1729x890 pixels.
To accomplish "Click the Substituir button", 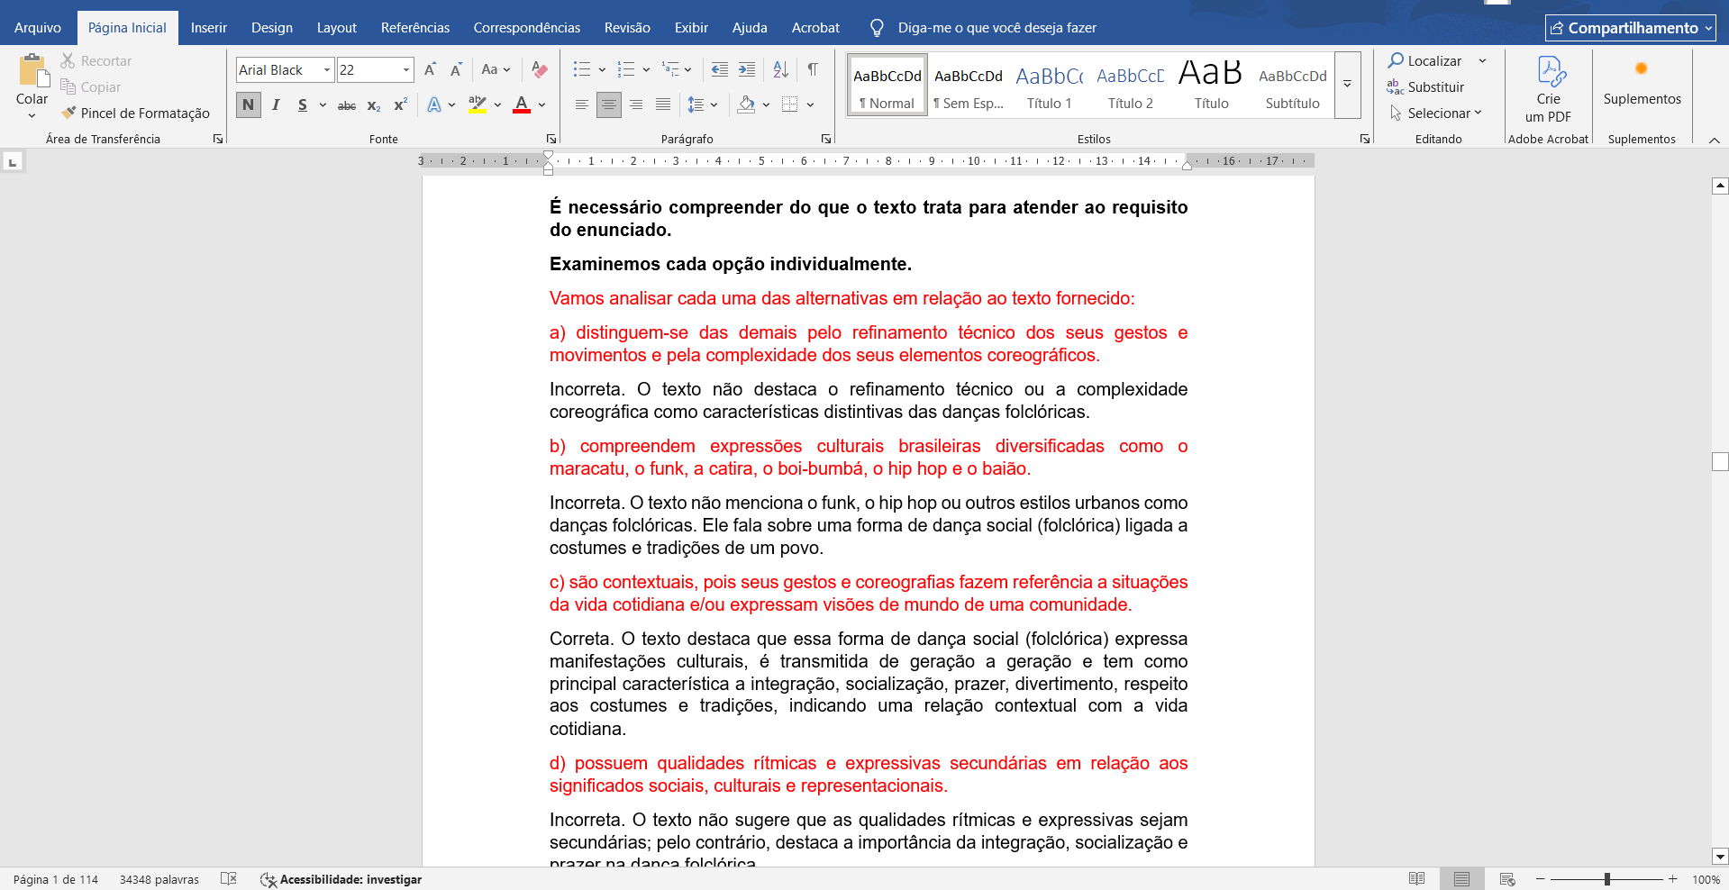I will tap(1426, 86).
